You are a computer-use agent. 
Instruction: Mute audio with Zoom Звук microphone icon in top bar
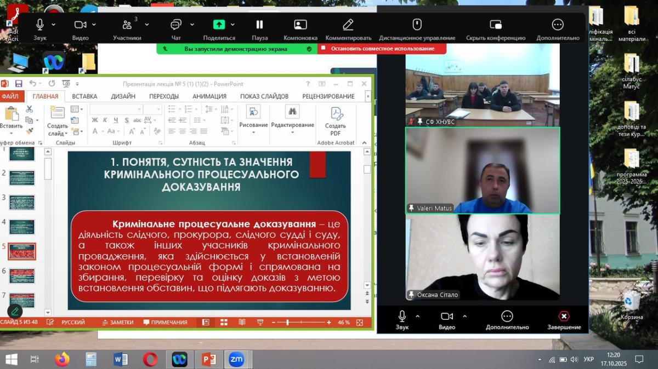pos(39,25)
